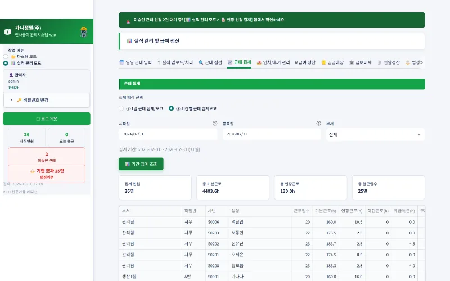Viewport: 450px width, 281px height.
Task: Sort by the 부서 column header
Action: point(150,211)
